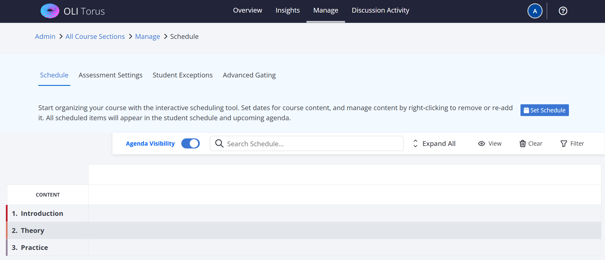Open the user avatar menu

click(x=535, y=11)
